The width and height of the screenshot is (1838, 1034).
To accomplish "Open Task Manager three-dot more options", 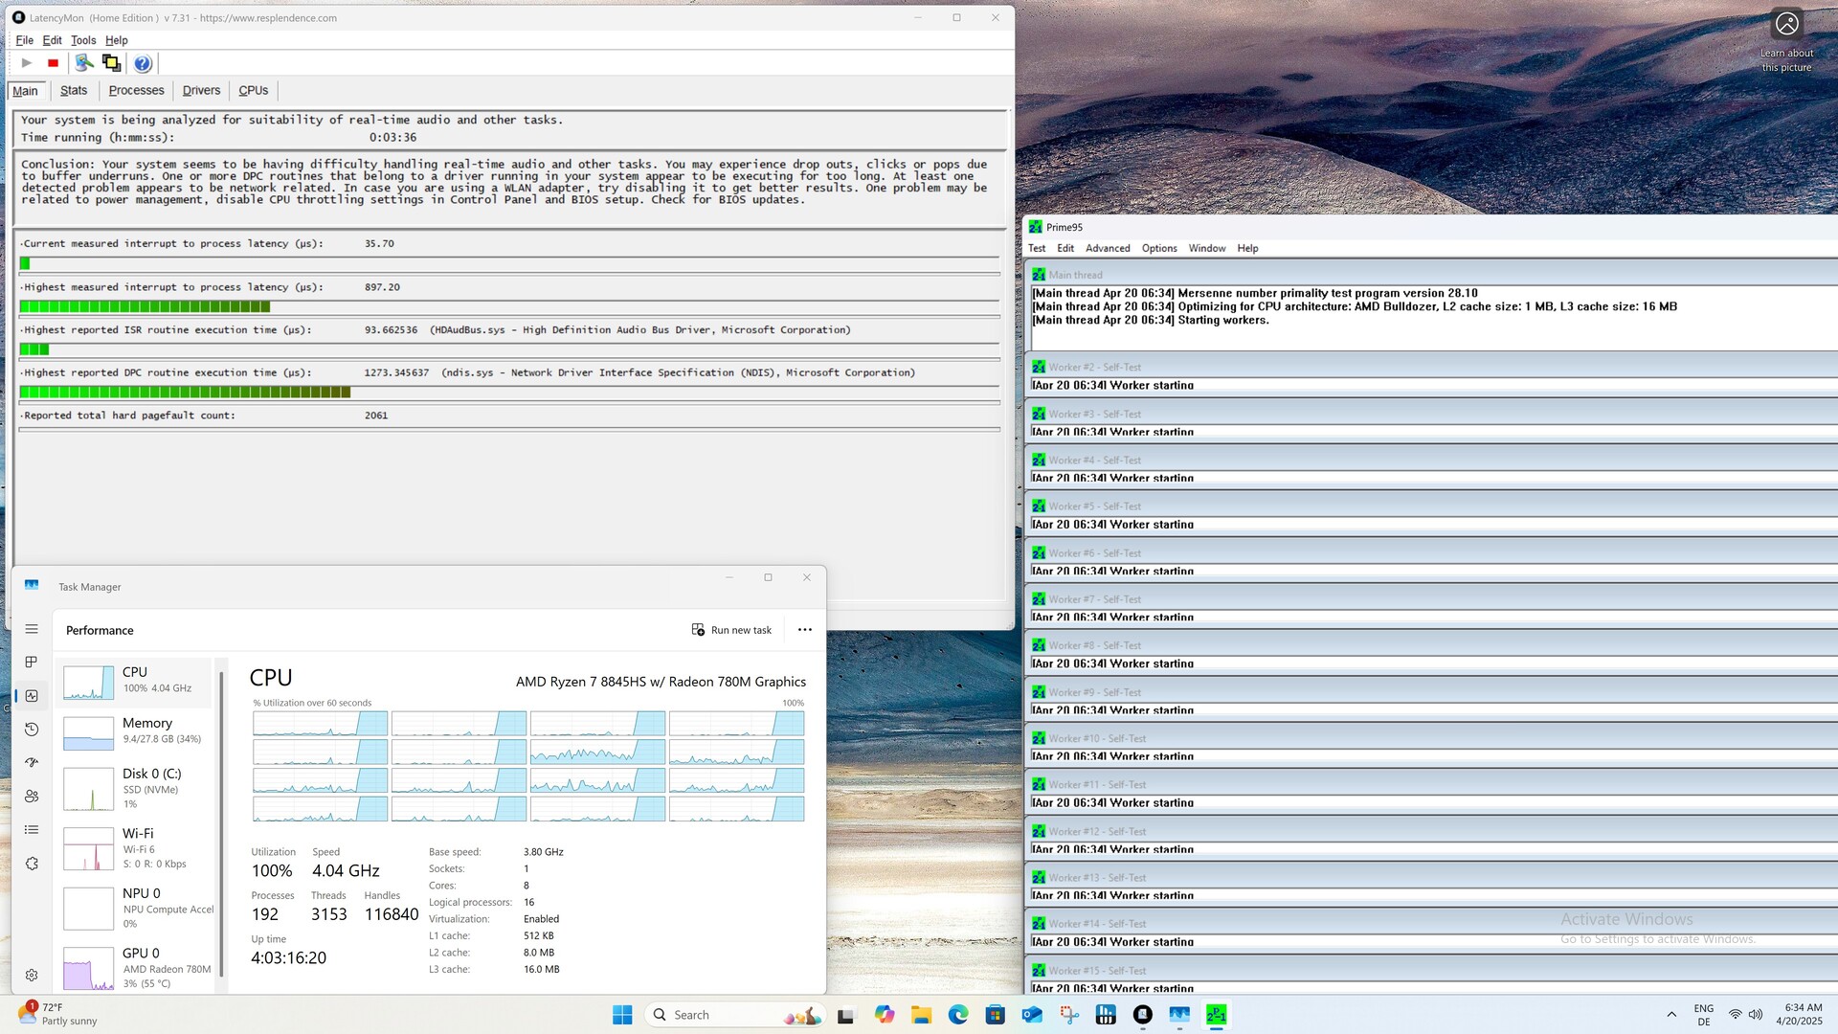I will [x=804, y=630].
